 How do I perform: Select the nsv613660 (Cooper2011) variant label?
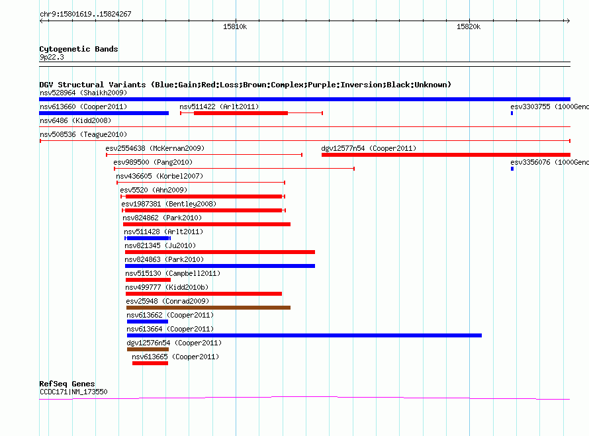[x=83, y=107]
